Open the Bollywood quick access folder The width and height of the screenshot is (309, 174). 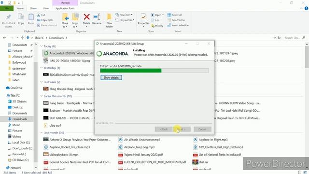click(17, 62)
